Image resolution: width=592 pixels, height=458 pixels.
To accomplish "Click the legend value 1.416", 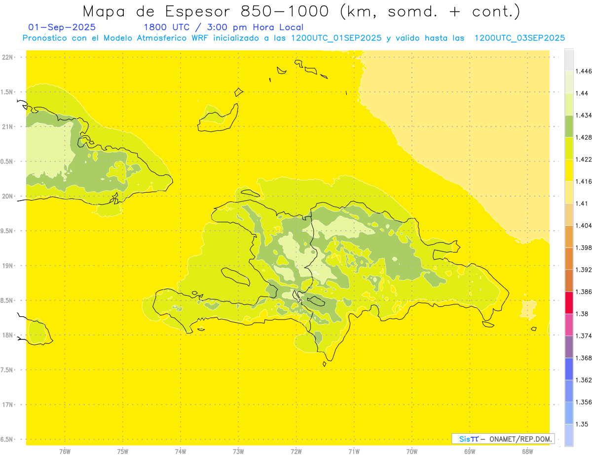I will pos(583,181).
